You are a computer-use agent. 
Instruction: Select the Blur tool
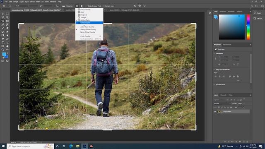(7, 35)
